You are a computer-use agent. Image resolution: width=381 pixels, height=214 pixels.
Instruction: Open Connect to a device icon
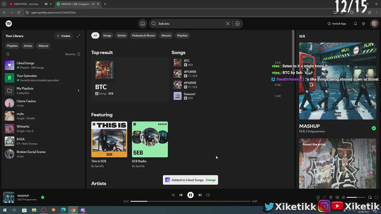(x=337, y=197)
